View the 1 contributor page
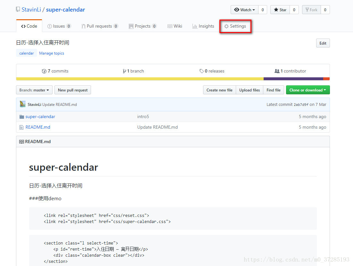Image resolution: width=353 pixels, height=266 pixels. coord(290,71)
